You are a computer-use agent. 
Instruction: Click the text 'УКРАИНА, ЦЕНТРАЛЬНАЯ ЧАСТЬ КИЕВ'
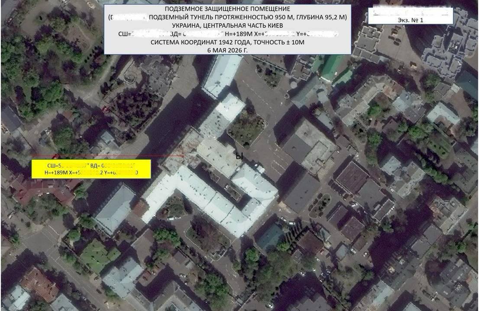tap(227, 25)
